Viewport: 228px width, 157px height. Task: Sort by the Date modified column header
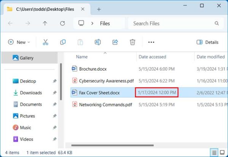point(211,57)
